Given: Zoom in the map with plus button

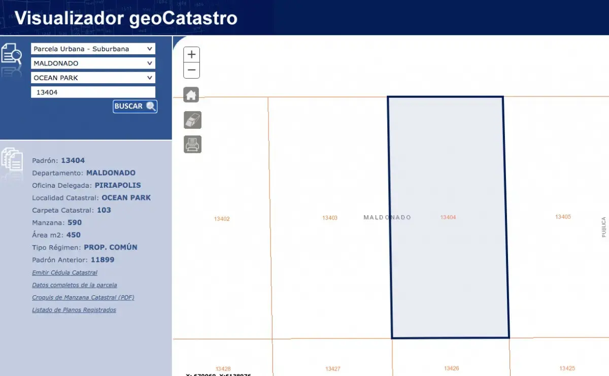Looking at the screenshot, I should [x=191, y=55].
